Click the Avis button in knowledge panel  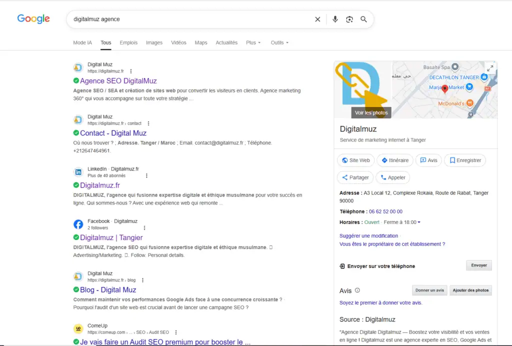(x=428, y=160)
